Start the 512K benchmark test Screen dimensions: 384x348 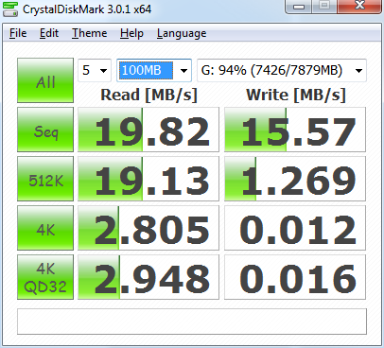point(45,179)
